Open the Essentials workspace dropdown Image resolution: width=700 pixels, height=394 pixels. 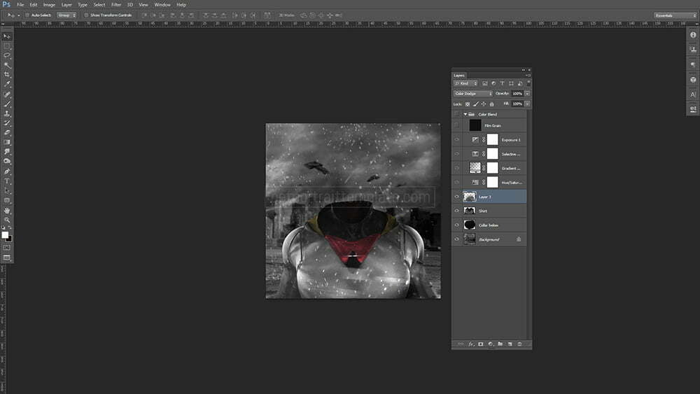pos(675,15)
